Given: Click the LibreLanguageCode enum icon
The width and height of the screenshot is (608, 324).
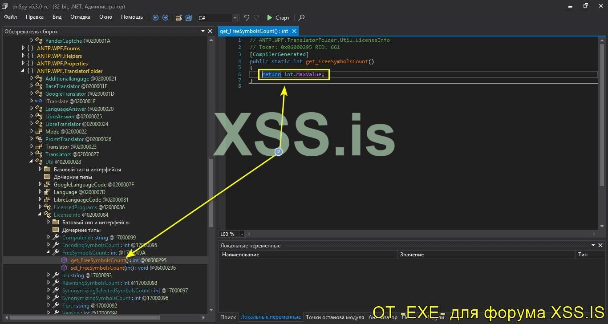Looking at the screenshot, I should click(x=47, y=200).
